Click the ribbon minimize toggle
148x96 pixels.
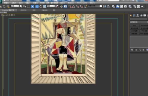(54, 10)
